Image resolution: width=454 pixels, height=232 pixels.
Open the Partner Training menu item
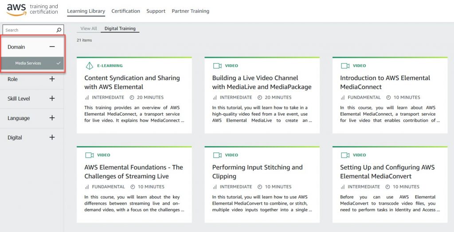pos(191,11)
